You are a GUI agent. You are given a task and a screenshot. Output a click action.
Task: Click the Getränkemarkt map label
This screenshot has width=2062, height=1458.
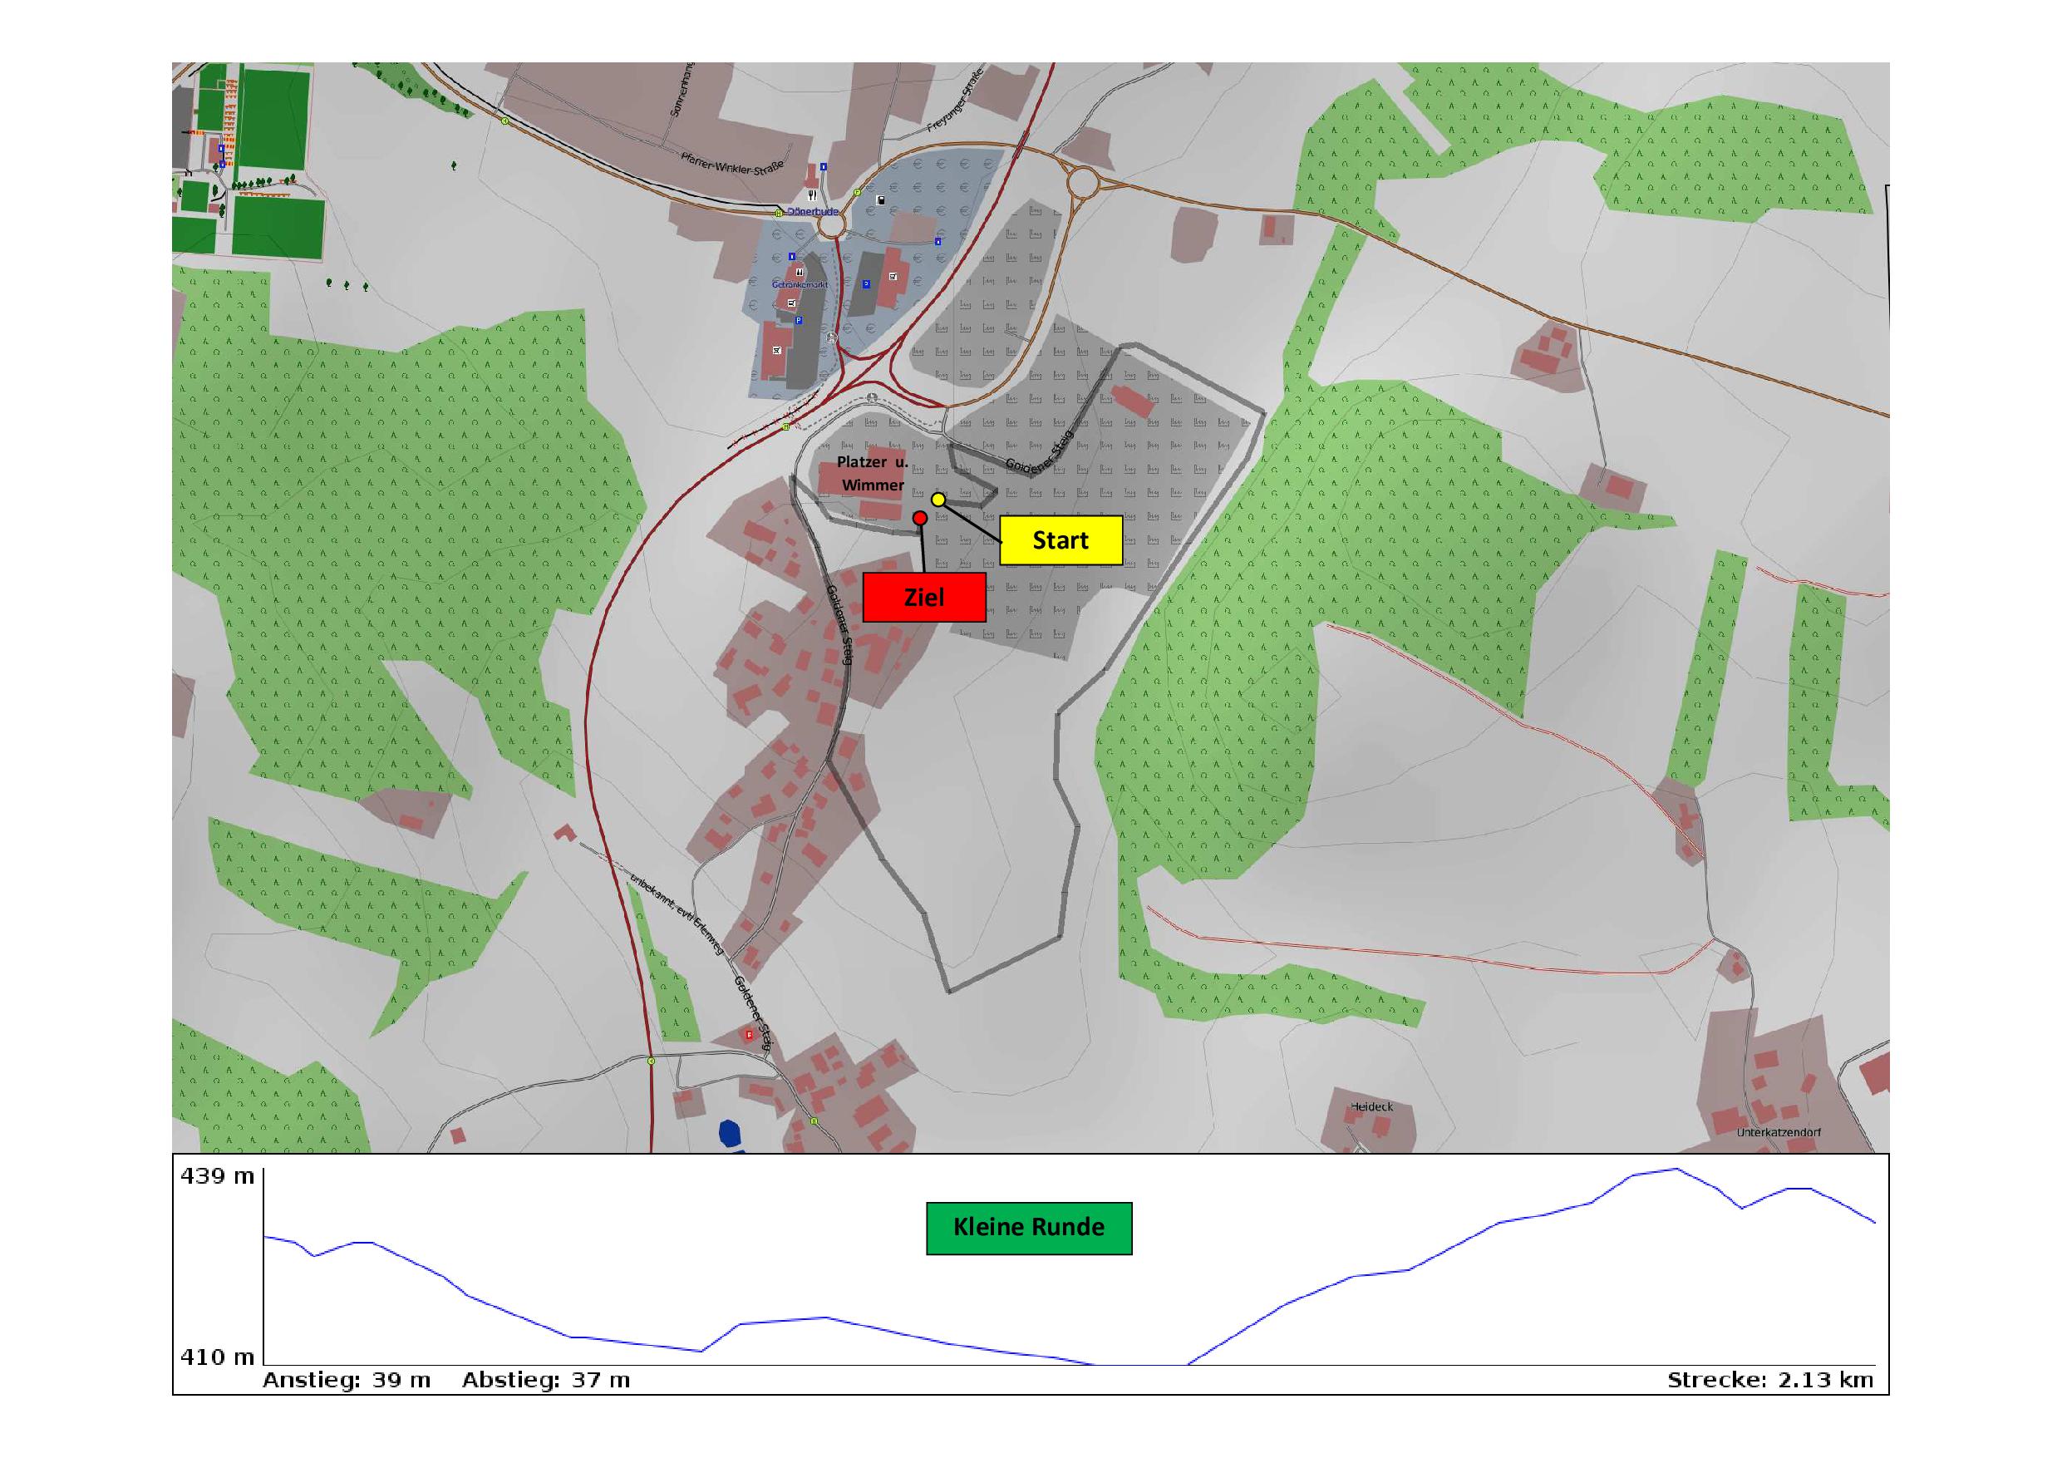click(x=800, y=284)
